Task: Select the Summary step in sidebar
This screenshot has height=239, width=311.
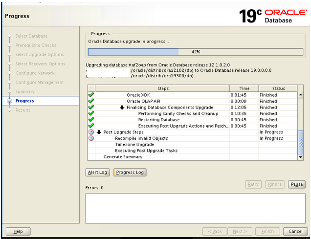Action: [25, 91]
